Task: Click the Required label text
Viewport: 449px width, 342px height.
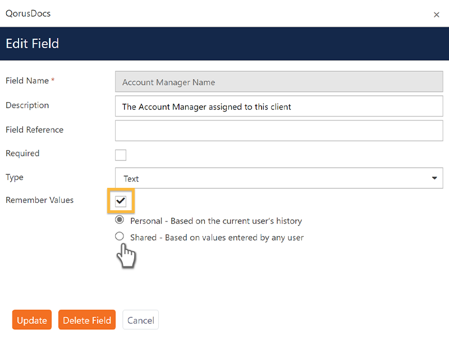Action: point(22,153)
